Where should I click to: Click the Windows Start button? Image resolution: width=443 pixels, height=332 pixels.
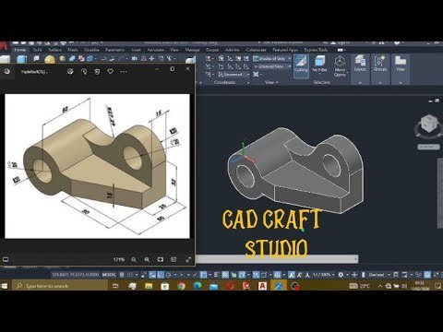click(5, 286)
